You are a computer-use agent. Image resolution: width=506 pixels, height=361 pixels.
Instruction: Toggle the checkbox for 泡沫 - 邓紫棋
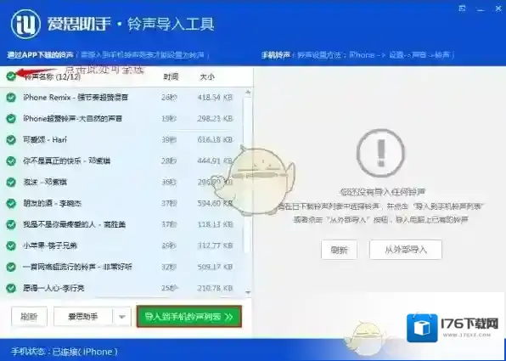coord(11,182)
